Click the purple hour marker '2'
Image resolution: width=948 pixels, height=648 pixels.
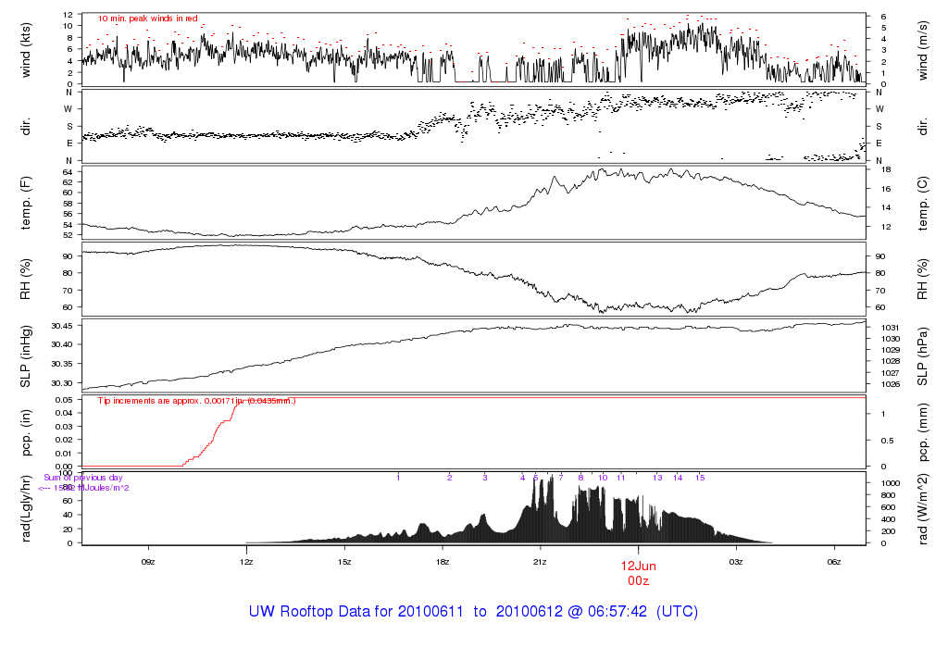point(450,478)
